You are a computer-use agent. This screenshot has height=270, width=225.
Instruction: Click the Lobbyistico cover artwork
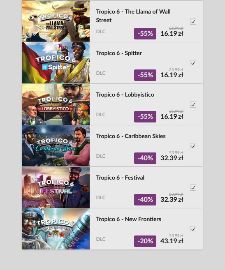coord(56,104)
